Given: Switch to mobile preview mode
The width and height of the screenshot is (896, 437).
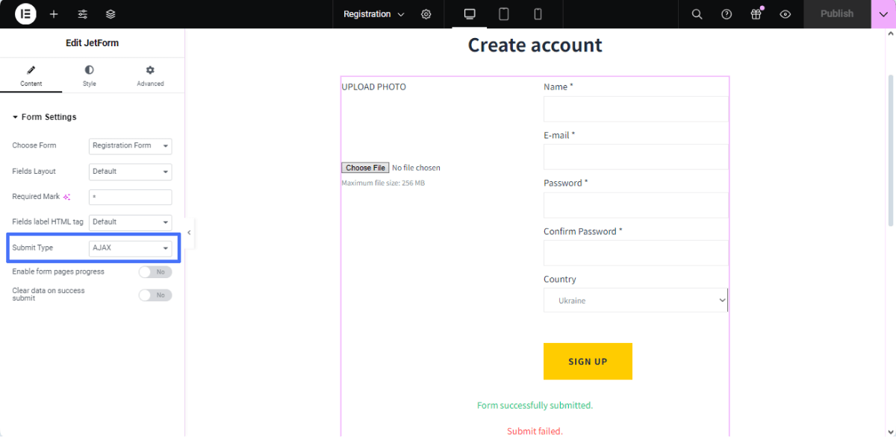Looking at the screenshot, I should click(x=538, y=14).
